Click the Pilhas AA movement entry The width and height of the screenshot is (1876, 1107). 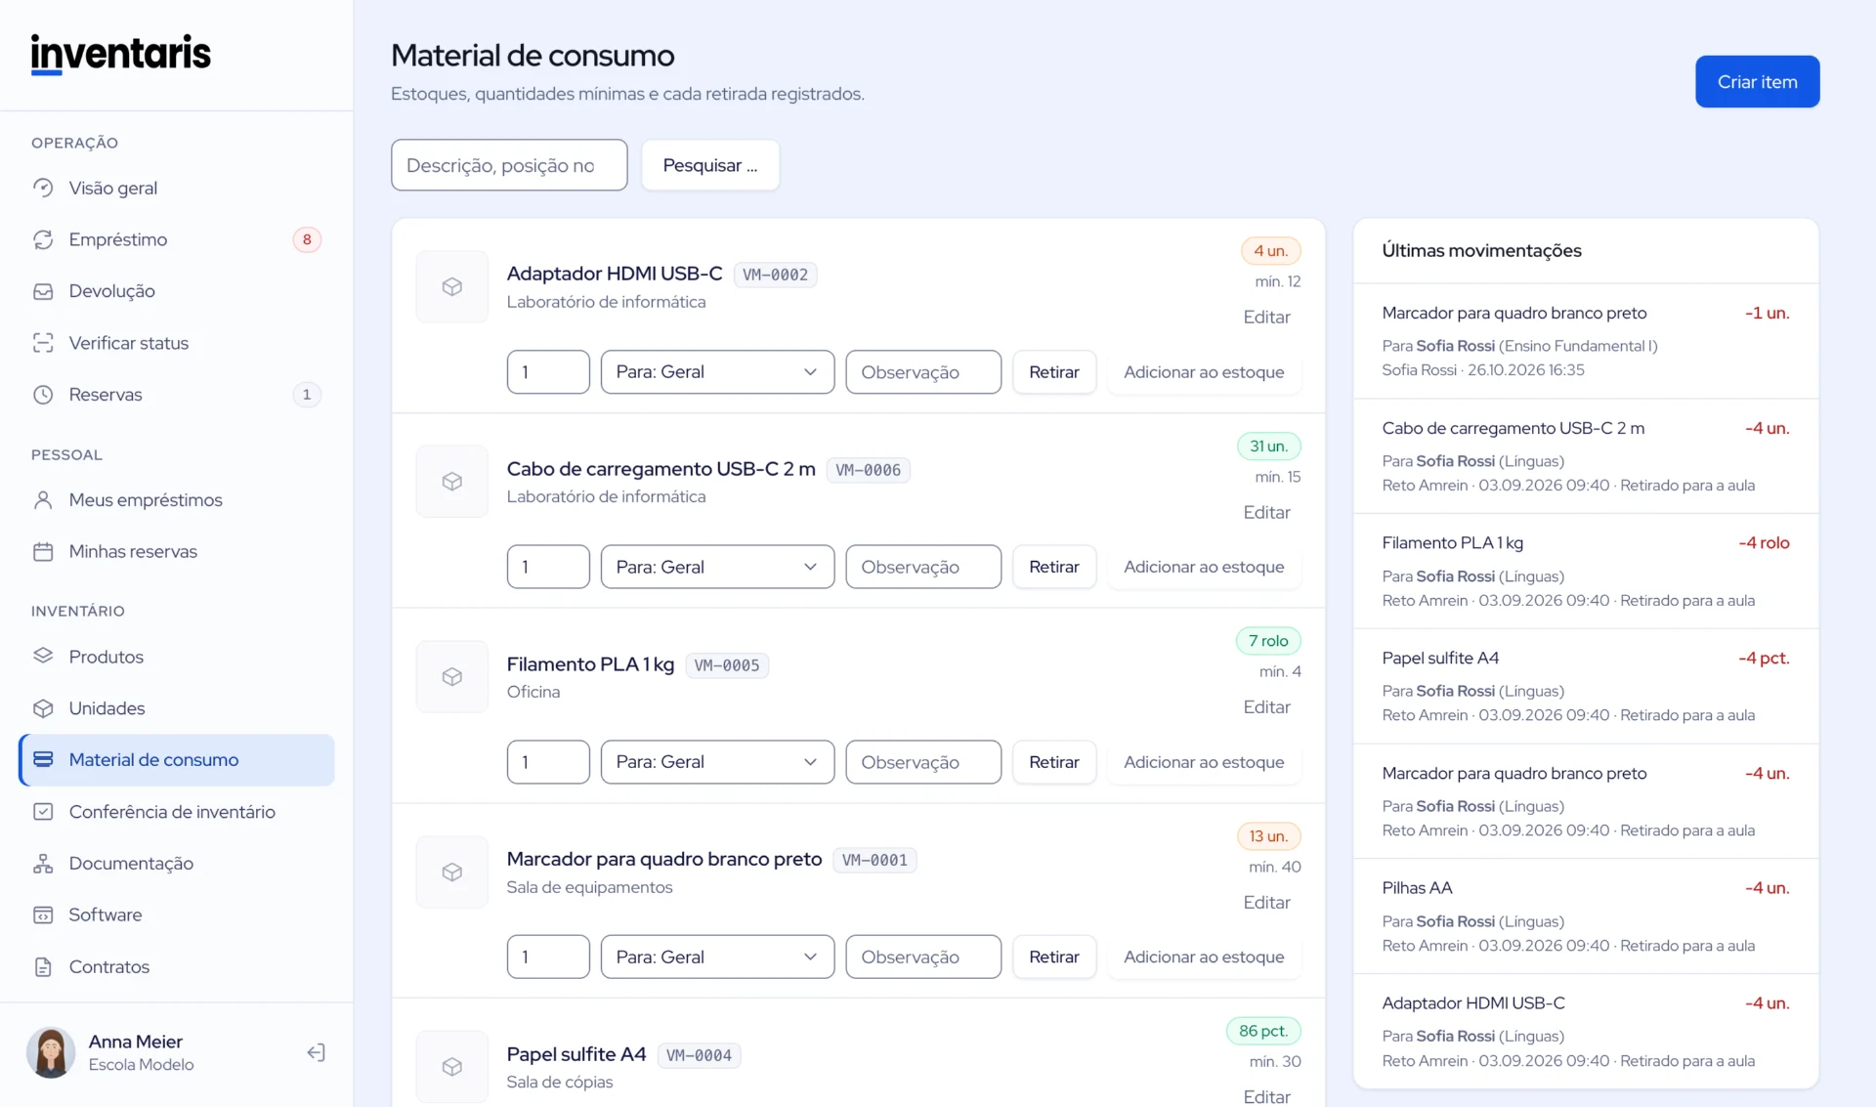[x=1585, y=916]
